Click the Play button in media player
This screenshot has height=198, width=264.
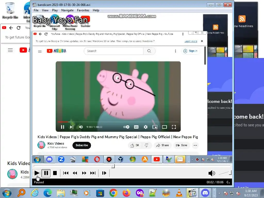[37, 173]
